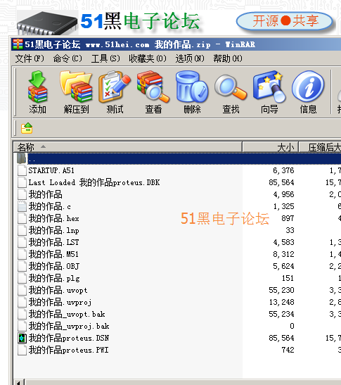Screen dimensions: 341x385
Task: Go up one folder level icon
Action: (x=27, y=128)
